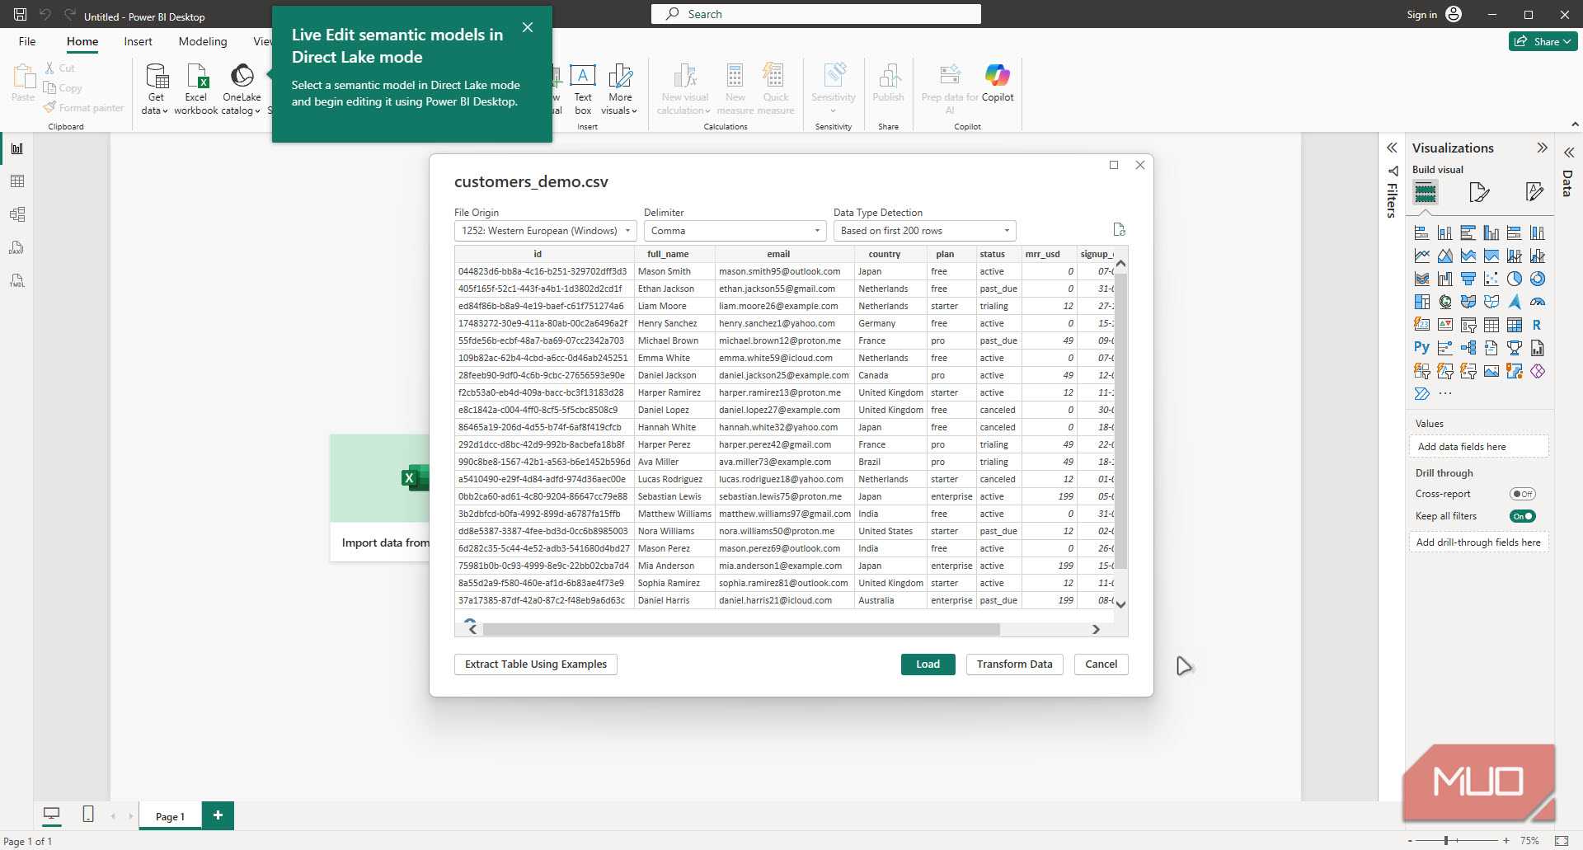1583x850 pixels.
Task: Expand the Data pane chevrons
Action: click(x=1568, y=153)
